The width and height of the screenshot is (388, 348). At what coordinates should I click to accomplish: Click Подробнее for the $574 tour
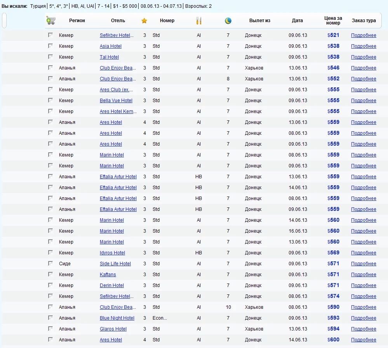coord(364,296)
